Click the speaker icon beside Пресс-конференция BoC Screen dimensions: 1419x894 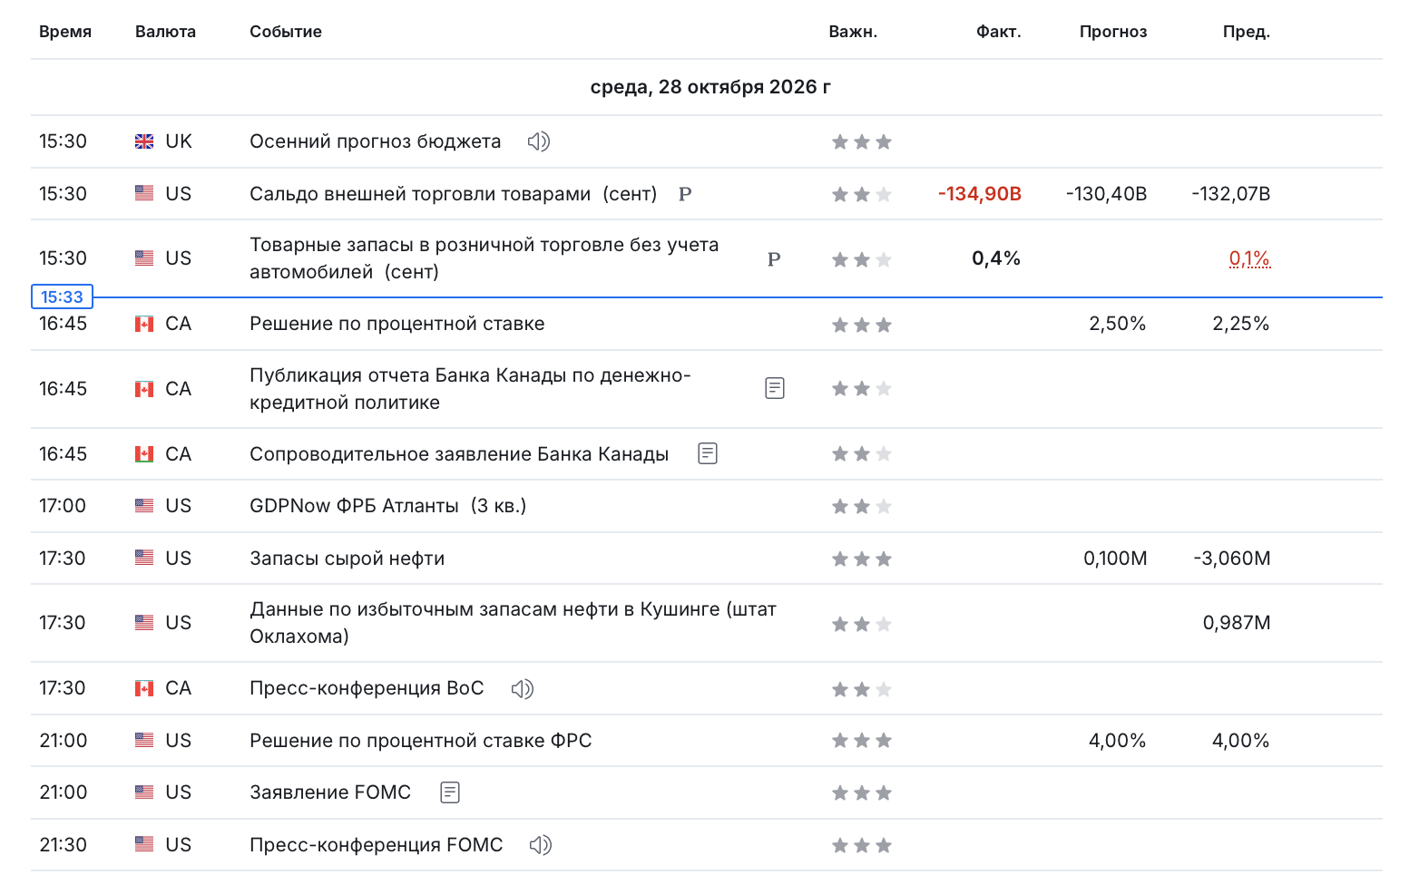pos(522,689)
